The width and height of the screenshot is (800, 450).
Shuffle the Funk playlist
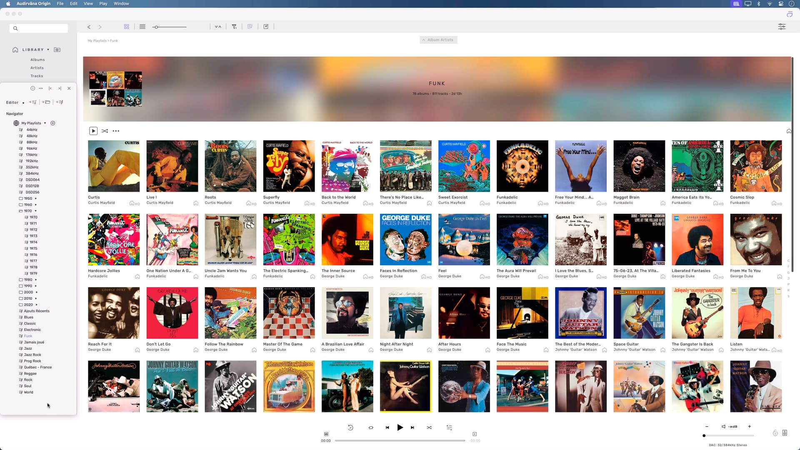tap(105, 131)
